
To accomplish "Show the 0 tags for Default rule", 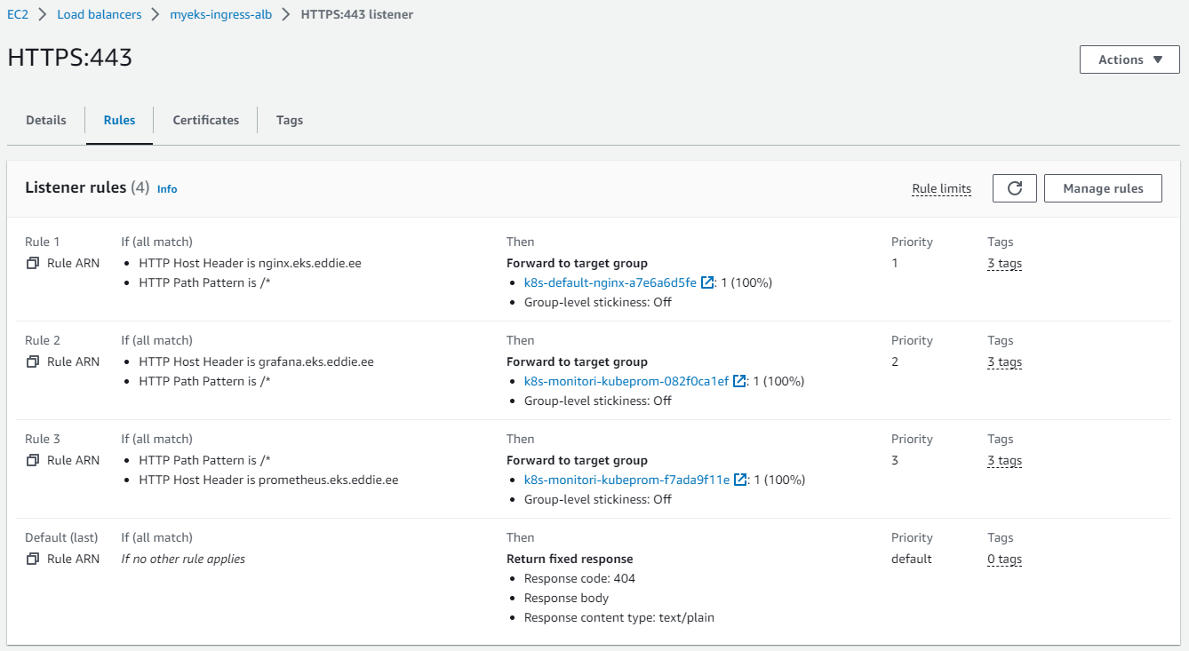I will (x=1004, y=559).
